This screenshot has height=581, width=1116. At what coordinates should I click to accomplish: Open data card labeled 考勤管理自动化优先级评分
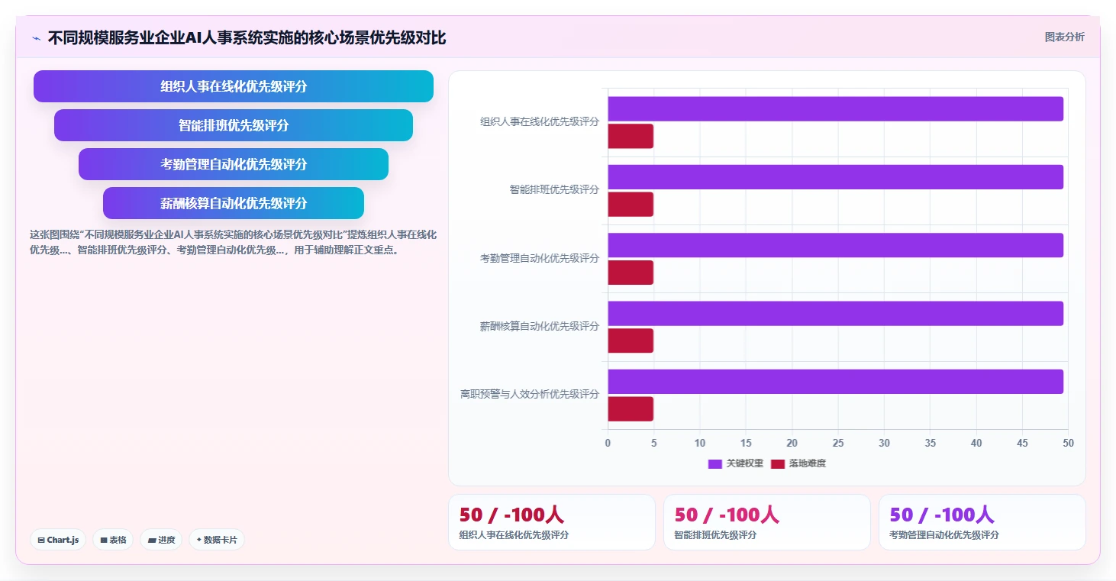coord(982,522)
